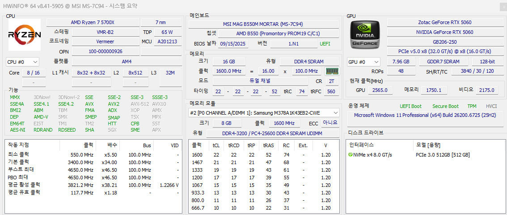Click the disk Interface column header
This screenshot has width=507, height=215.
pyautogui.click(x=380, y=145)
